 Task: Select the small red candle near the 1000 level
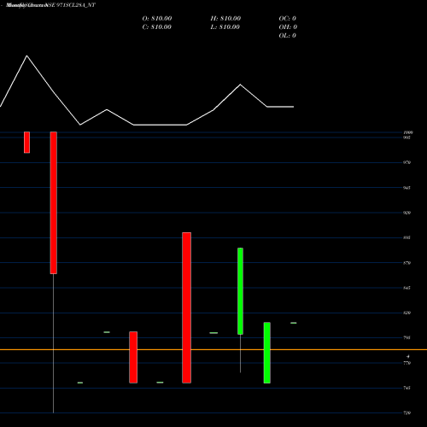tap(26, 143)
